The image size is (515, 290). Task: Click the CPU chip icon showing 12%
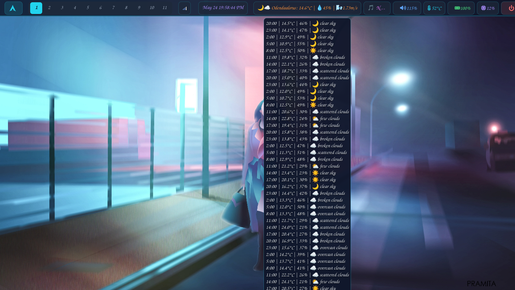[483, 8]
